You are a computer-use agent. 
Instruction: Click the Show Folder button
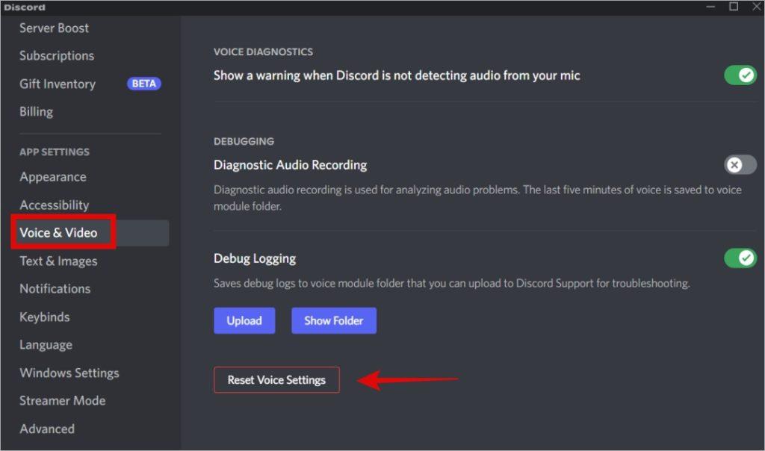coord(334,321)
